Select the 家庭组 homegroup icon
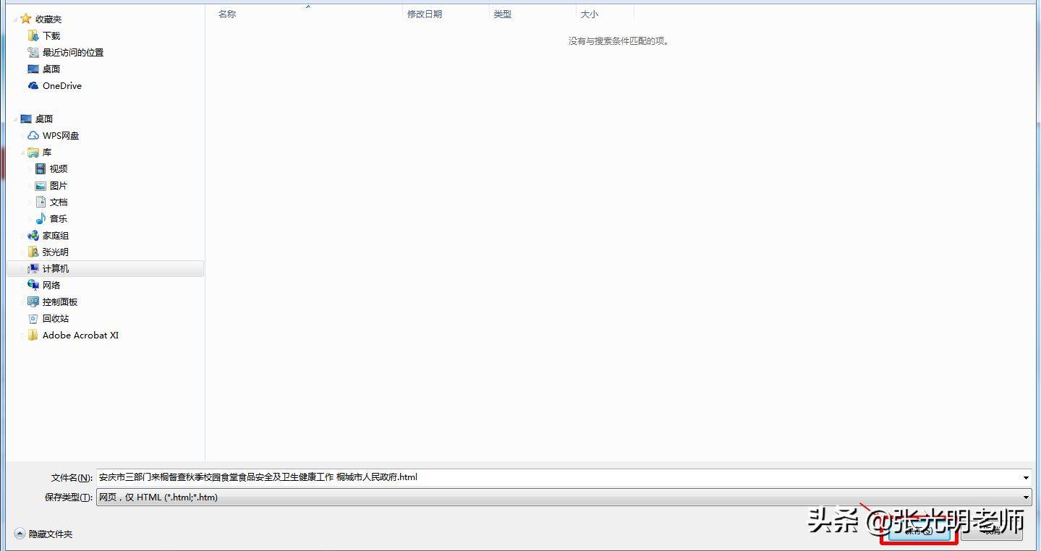1041x551 pixels. (x=33, y=235)
